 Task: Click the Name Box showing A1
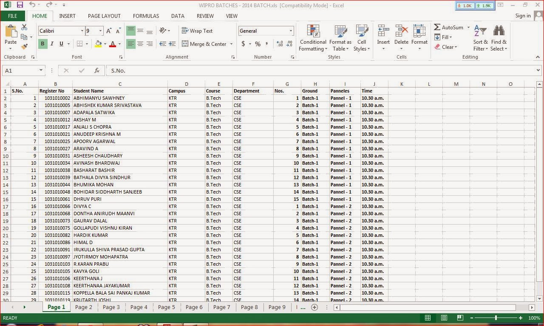pos(20,70)
